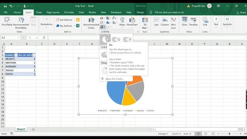Select the 2-D Pie chart option
Screen dimensions: 247x139
click(x=105, y=39)
